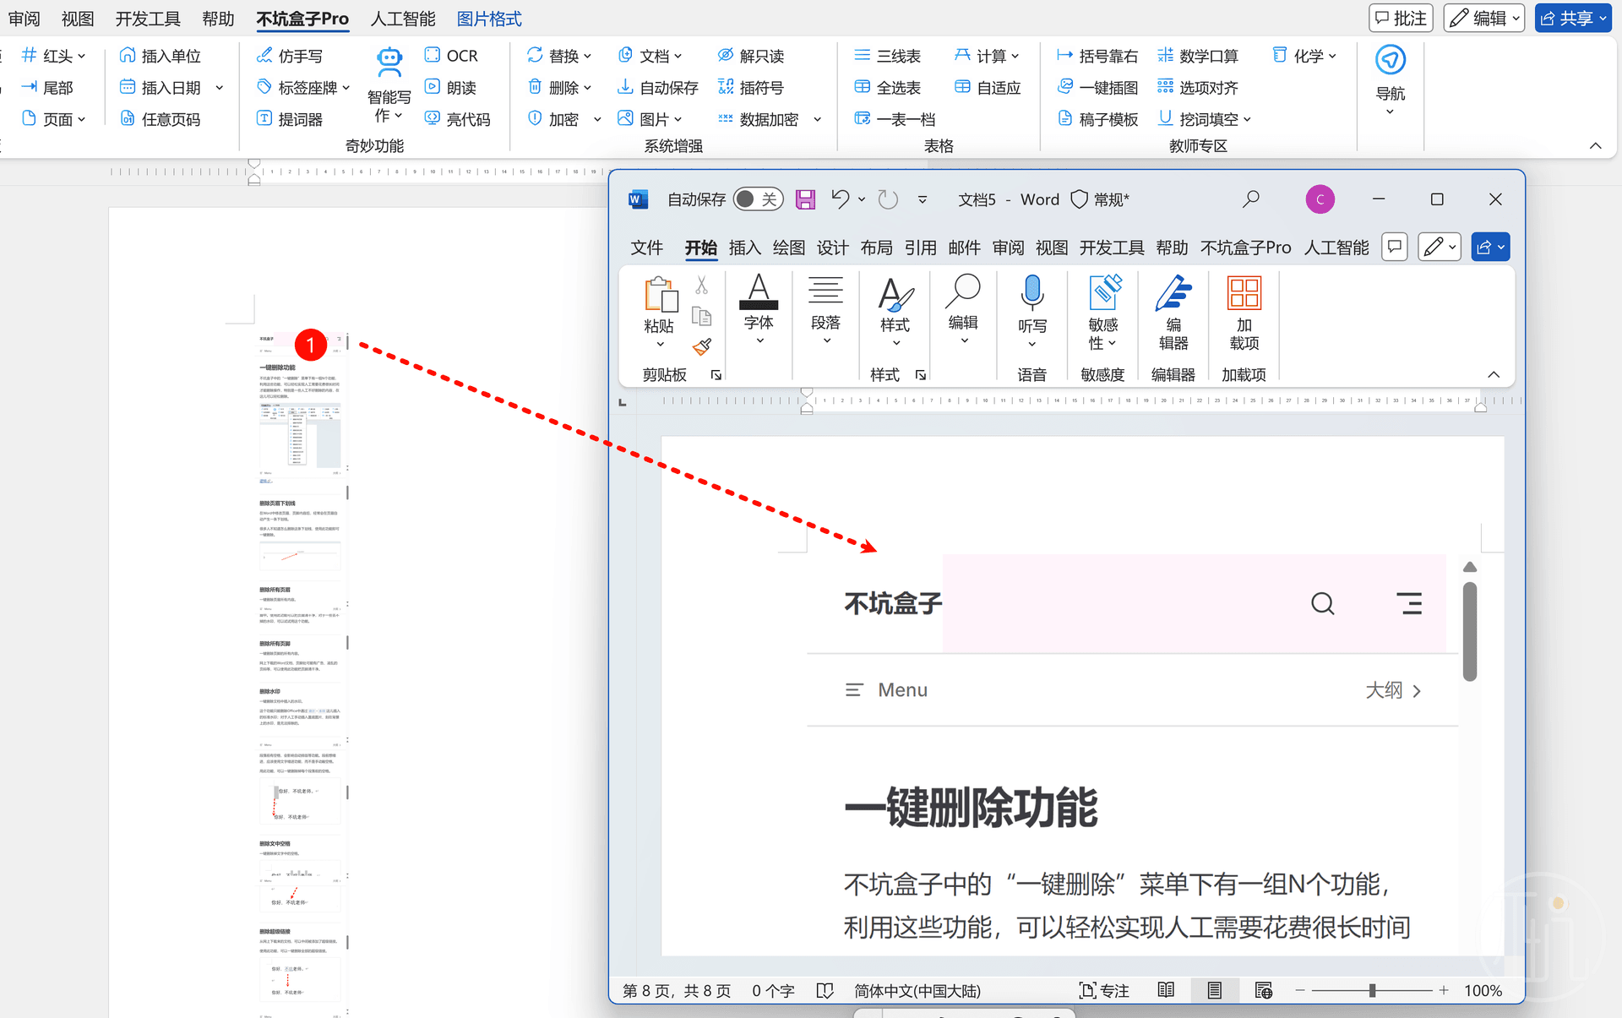The image size is (1622, 1018).
Task: Click 插符号 insert symbol tool
Action: point(751,87)
